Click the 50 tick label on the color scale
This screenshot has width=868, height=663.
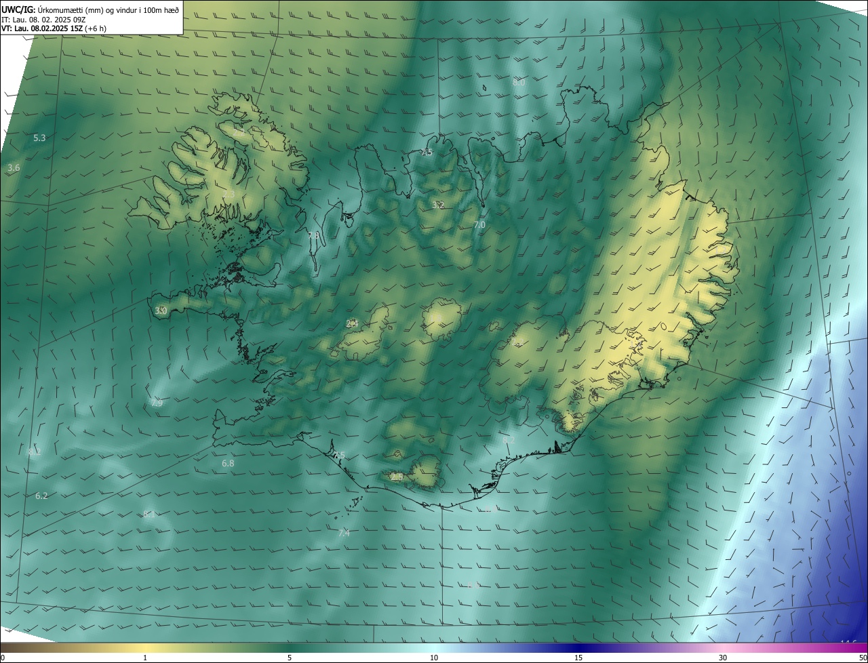[x=863, y=658]
